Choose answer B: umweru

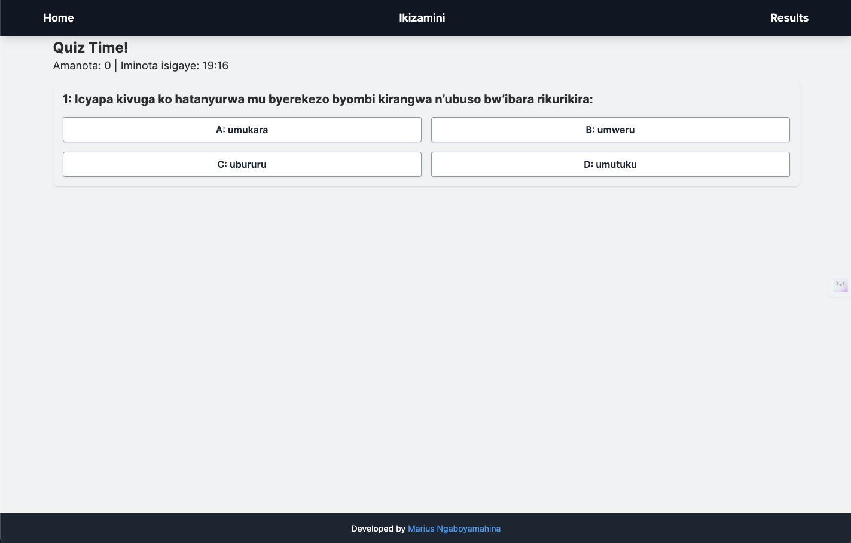click(x=610, y=130)
